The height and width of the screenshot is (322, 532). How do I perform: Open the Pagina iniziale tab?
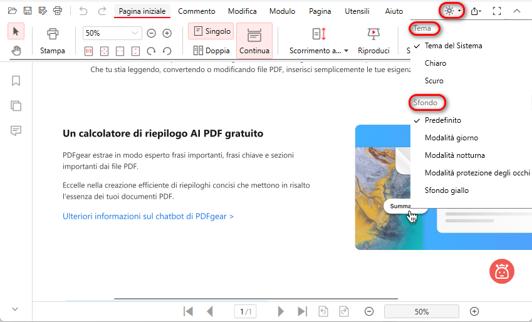pos(142,11)
